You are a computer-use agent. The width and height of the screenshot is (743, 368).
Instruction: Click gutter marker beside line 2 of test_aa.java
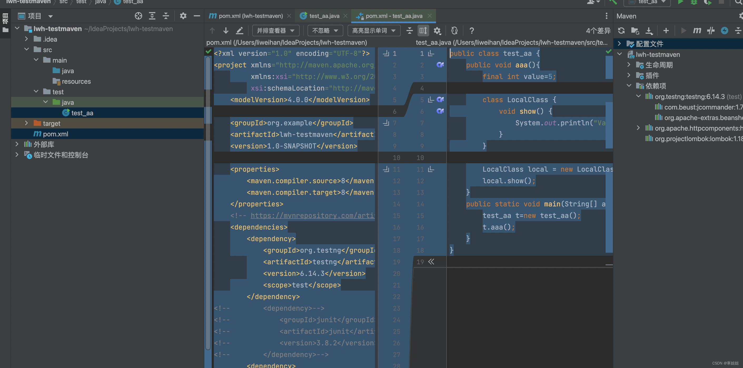coord(440,65)
